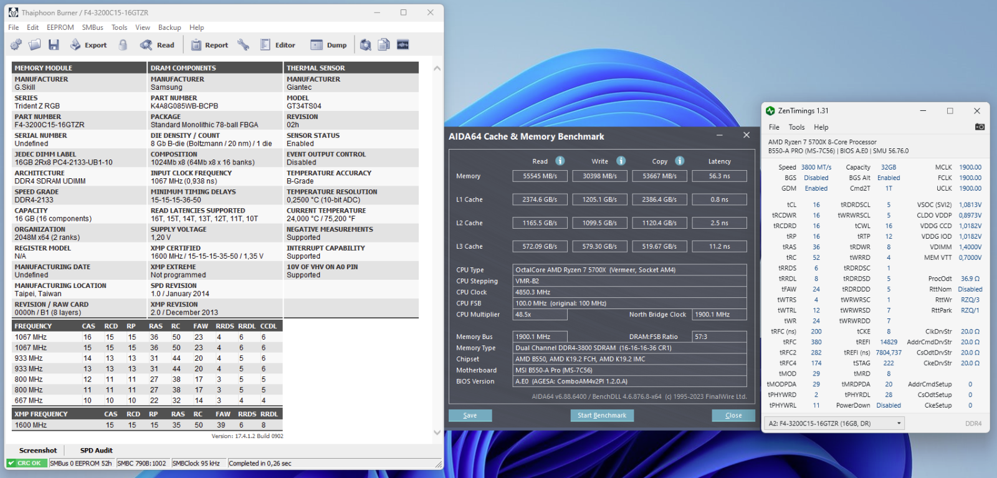Image resolution: width=997 pixels, height=478 pixels.
Task: Click the padlock icon in Thaiphoon toolbar
Action: [x=123, y=45]
